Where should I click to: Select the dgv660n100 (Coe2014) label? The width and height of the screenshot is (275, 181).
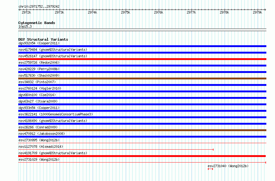coord(37,95)
